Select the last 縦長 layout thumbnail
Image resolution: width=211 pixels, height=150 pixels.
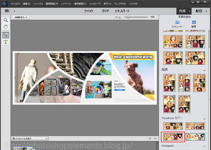(x=184, y=104)
